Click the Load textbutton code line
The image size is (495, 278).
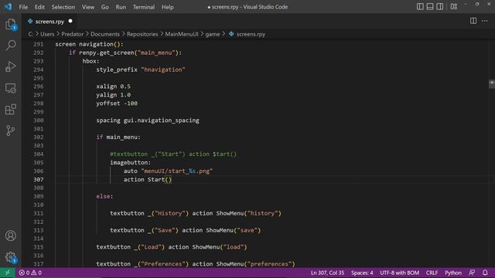(x=172, y=247)
